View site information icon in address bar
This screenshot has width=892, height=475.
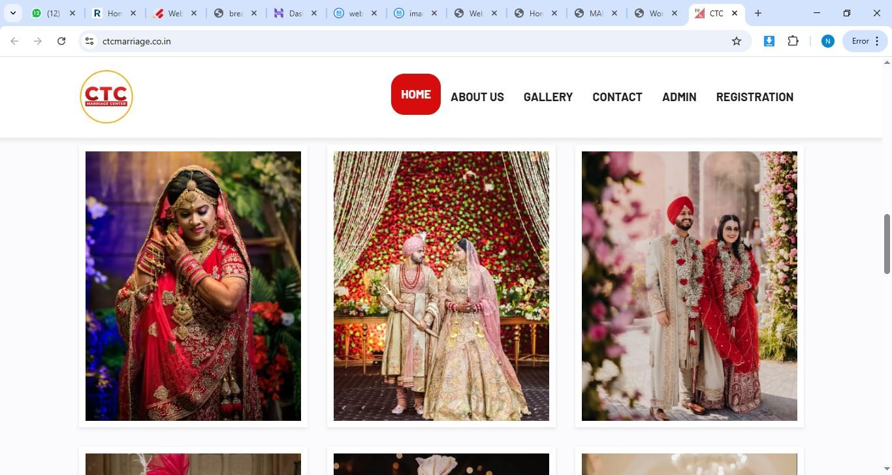[x=89, y=41]
